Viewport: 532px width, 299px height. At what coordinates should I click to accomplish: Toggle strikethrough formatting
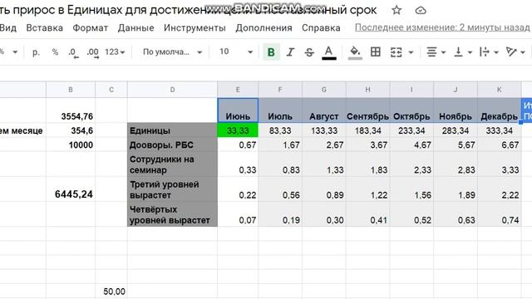click(309, 52)
